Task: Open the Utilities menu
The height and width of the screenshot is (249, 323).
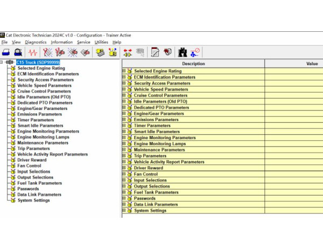Action: (x=101, y=42)
